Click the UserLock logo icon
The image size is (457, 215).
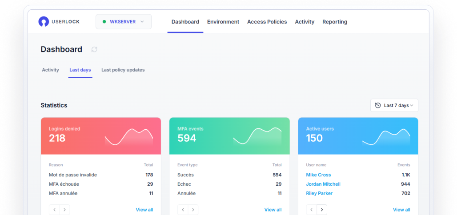click(x=44, y=22)
